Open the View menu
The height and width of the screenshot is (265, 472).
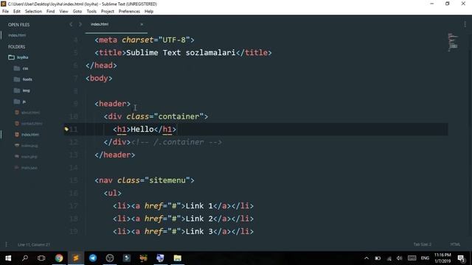click(x=63, y=12)
